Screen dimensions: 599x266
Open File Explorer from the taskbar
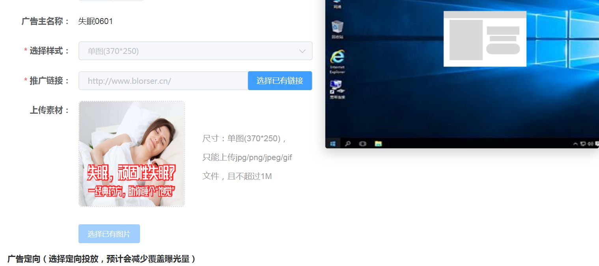coord(378,144)
